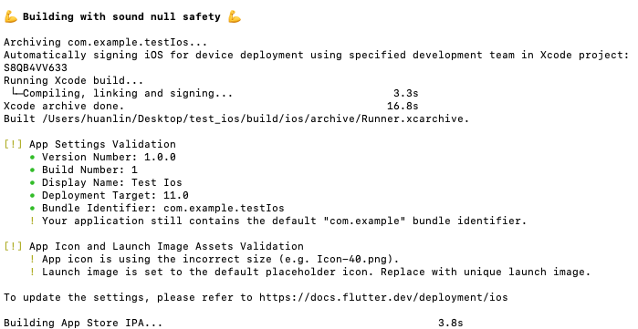Click the Building with sound null safety heading
The height and width of the screenshot is (329, 638).
[121, 16]
